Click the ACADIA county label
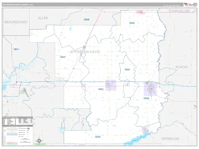This screenshot has height=149, width=199. click(x=182, y=67)
